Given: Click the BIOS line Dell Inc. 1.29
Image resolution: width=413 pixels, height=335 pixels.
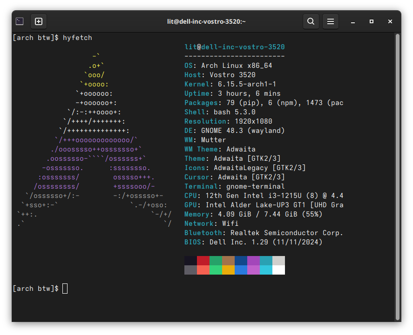Looking at the screenshot, I should (253, 242).
